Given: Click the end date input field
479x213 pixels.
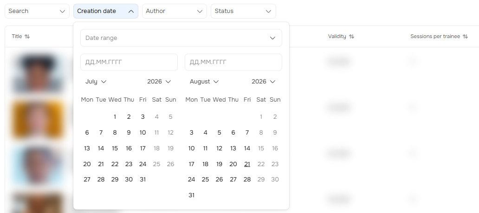Looking at the screenshot, I should pos(233,62).
